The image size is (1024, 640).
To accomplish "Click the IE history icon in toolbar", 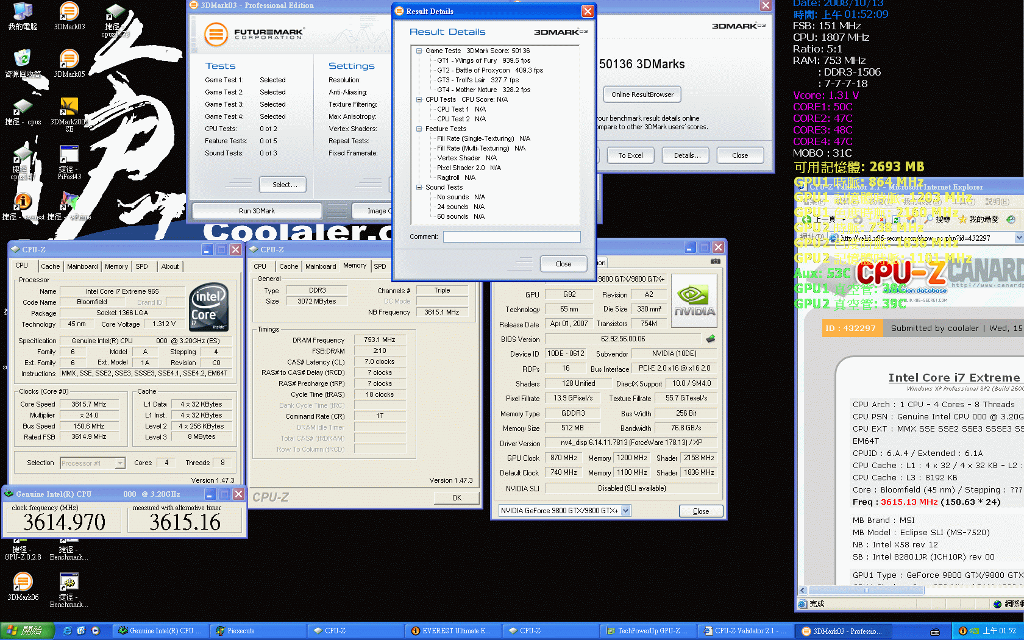I will click(x=1011, y=219).
